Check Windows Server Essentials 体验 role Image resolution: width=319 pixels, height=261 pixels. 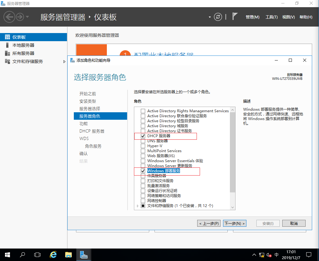143,161
